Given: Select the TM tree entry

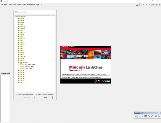Looking at the screenshot, I should click(x=23, y=77).
